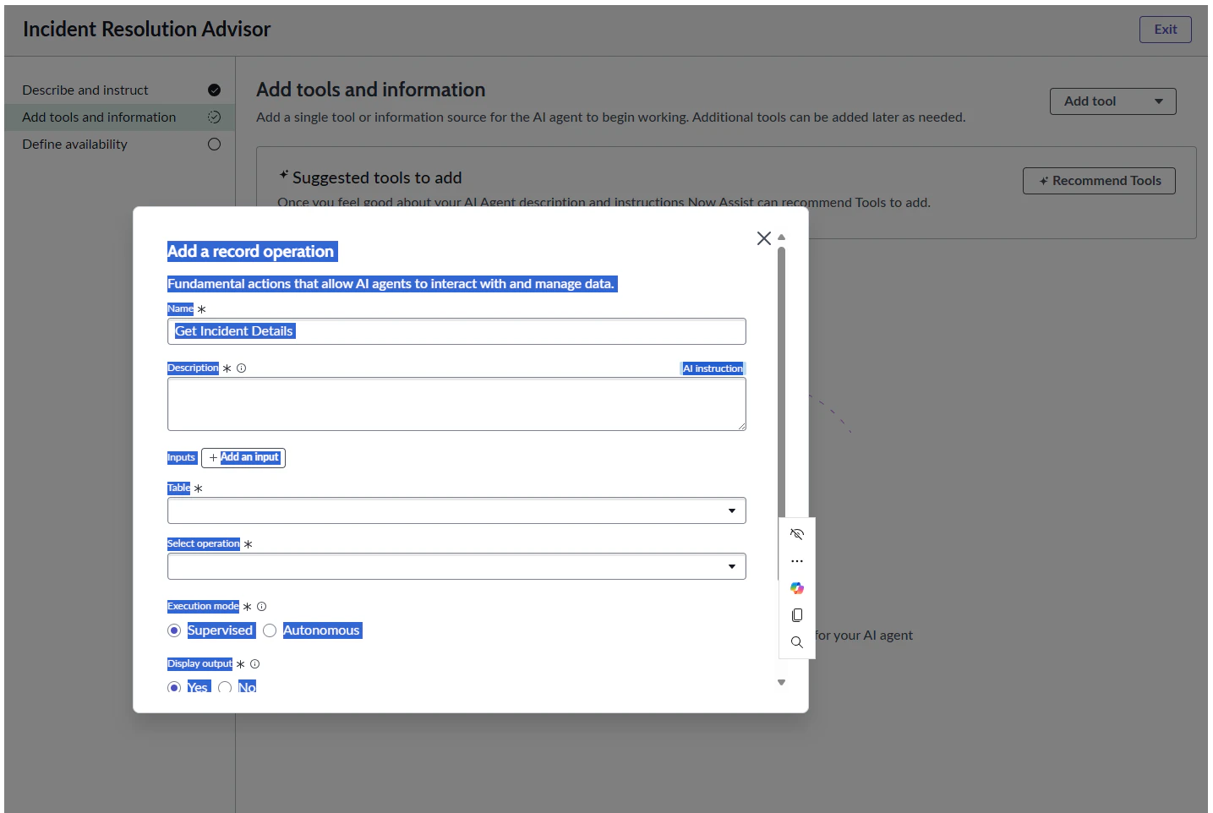Screen dimensions: 1213x813
Task: Click the "Add a record operation" heading
Action: tap(251, 252)
